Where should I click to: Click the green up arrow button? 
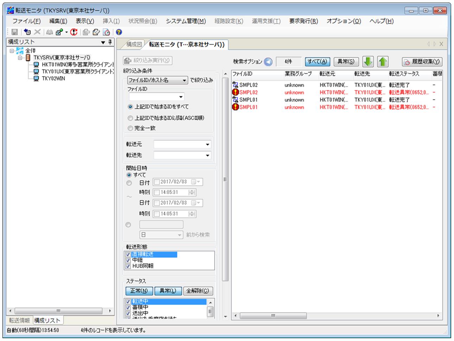(383, 62)
